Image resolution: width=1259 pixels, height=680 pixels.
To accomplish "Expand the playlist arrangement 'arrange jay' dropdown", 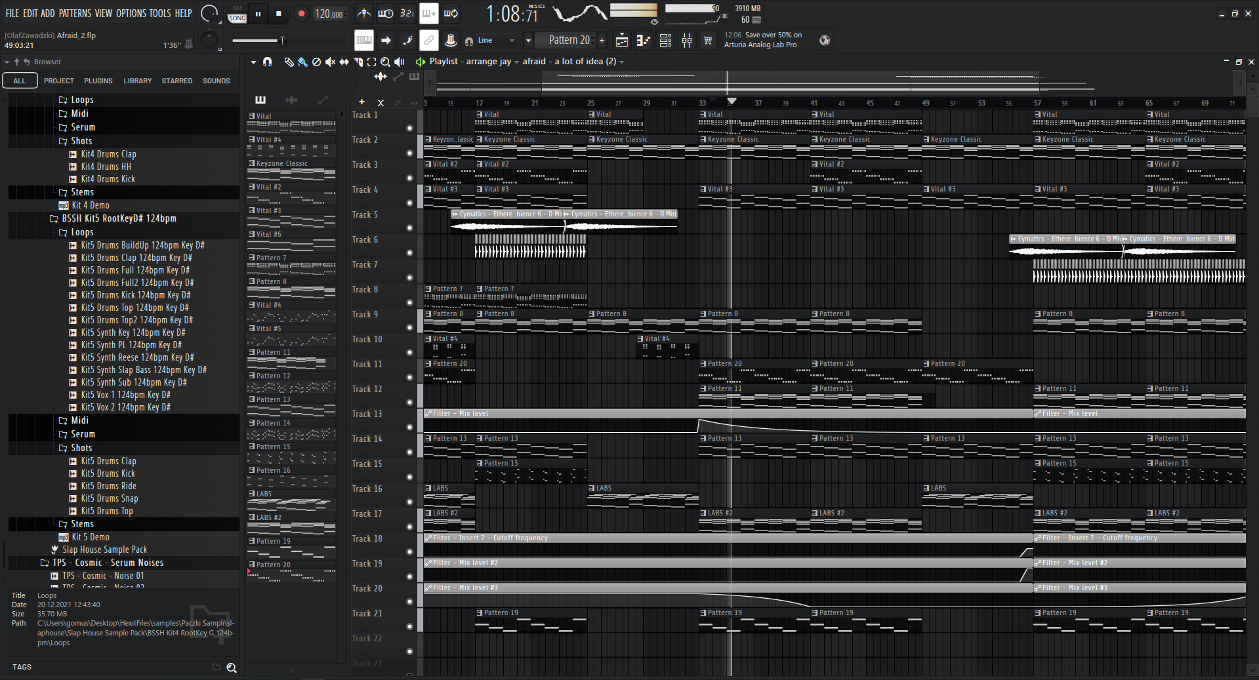I will [516, 62].
